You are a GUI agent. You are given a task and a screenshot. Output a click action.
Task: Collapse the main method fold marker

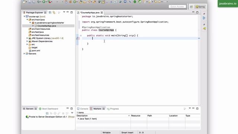point(81,35)
